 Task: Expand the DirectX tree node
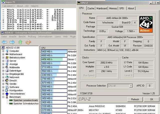pos(3,81)
